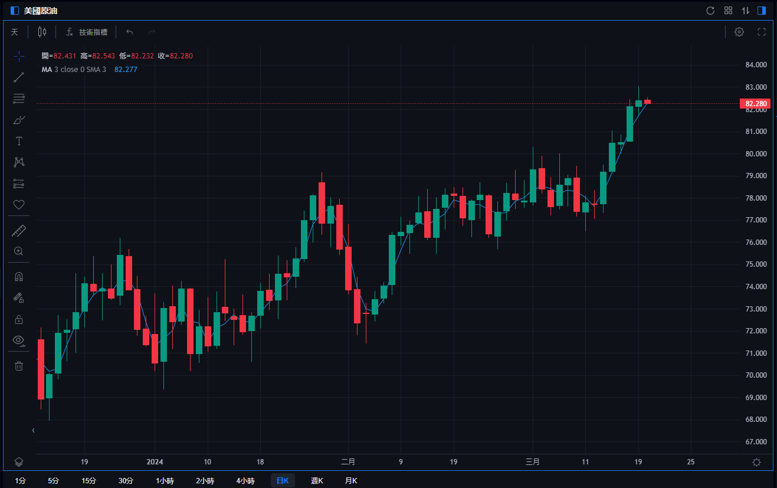
Task: Select the crosshair cursor tool
Action: click(19, 56)
